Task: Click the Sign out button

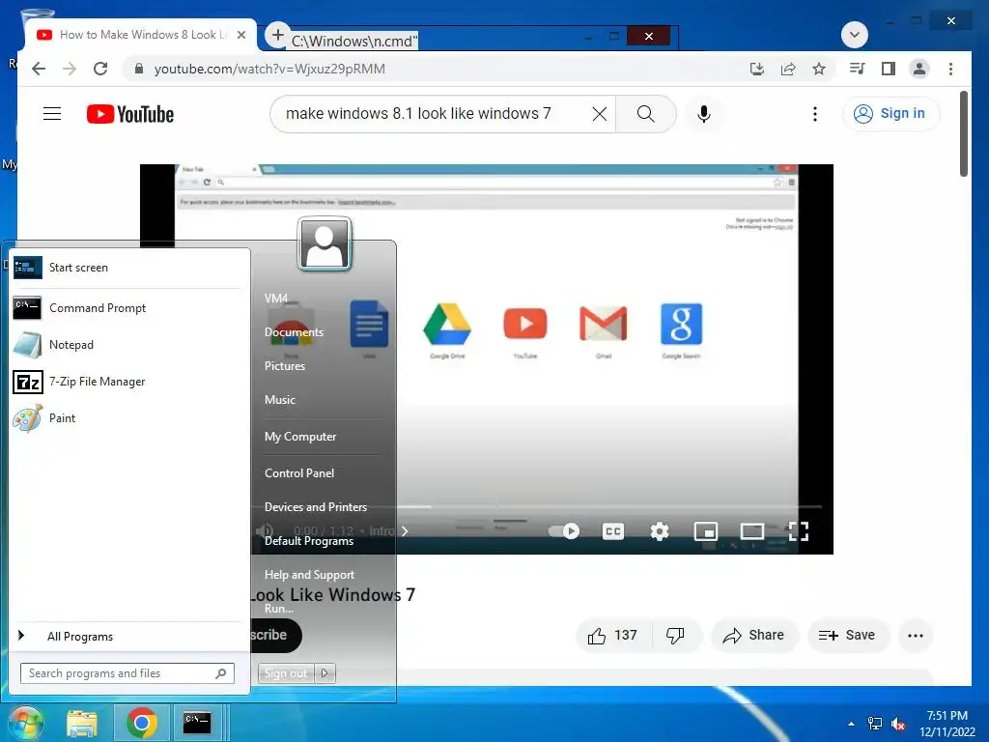Action: pos(286,673)
